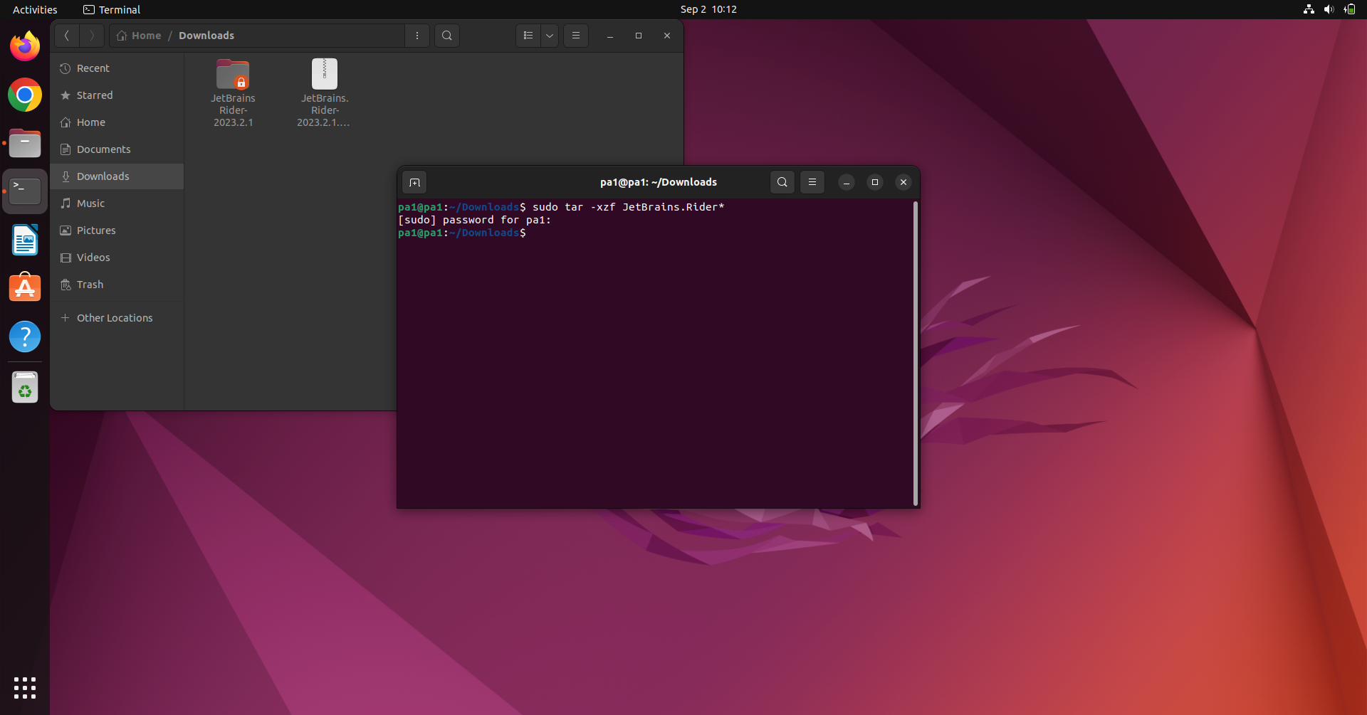
Task: Open sound settings via the volume tray icon
Action: point(1329,9)
